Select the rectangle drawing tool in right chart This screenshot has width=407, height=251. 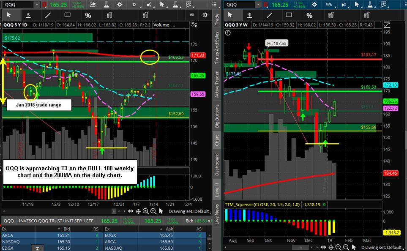[289, 15]
